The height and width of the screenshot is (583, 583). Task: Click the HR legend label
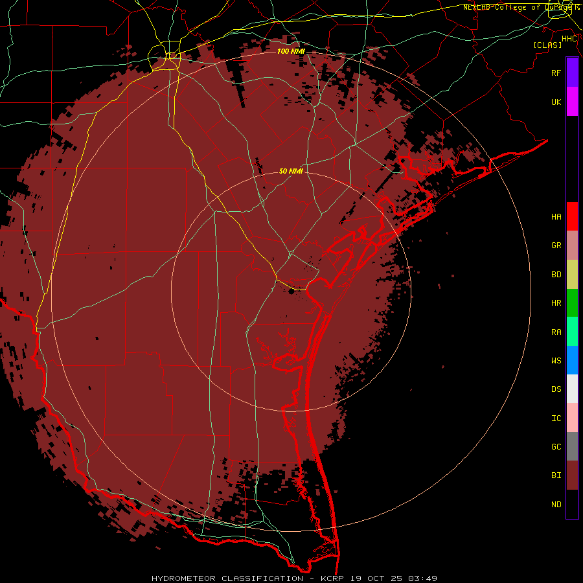coord(556,303)
